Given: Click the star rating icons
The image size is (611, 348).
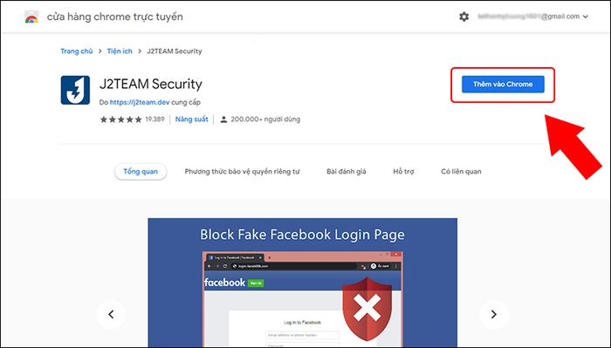Looking at the screenshot, I should (x=120, y=119).
